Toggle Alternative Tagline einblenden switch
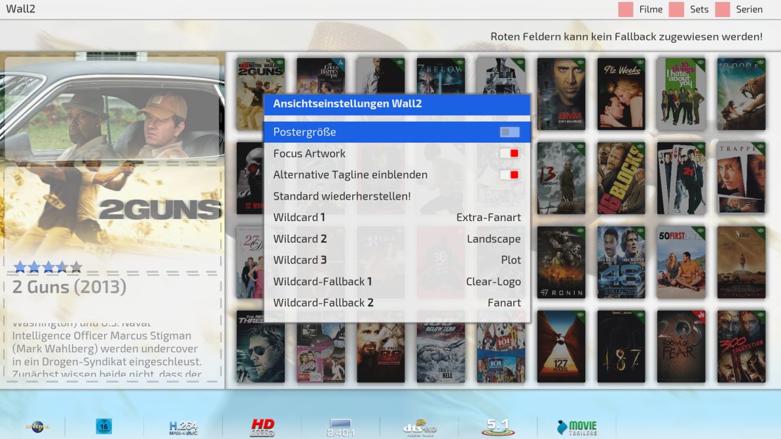The height and width of the screenshot is (439, 781). [x=509, y=175]
